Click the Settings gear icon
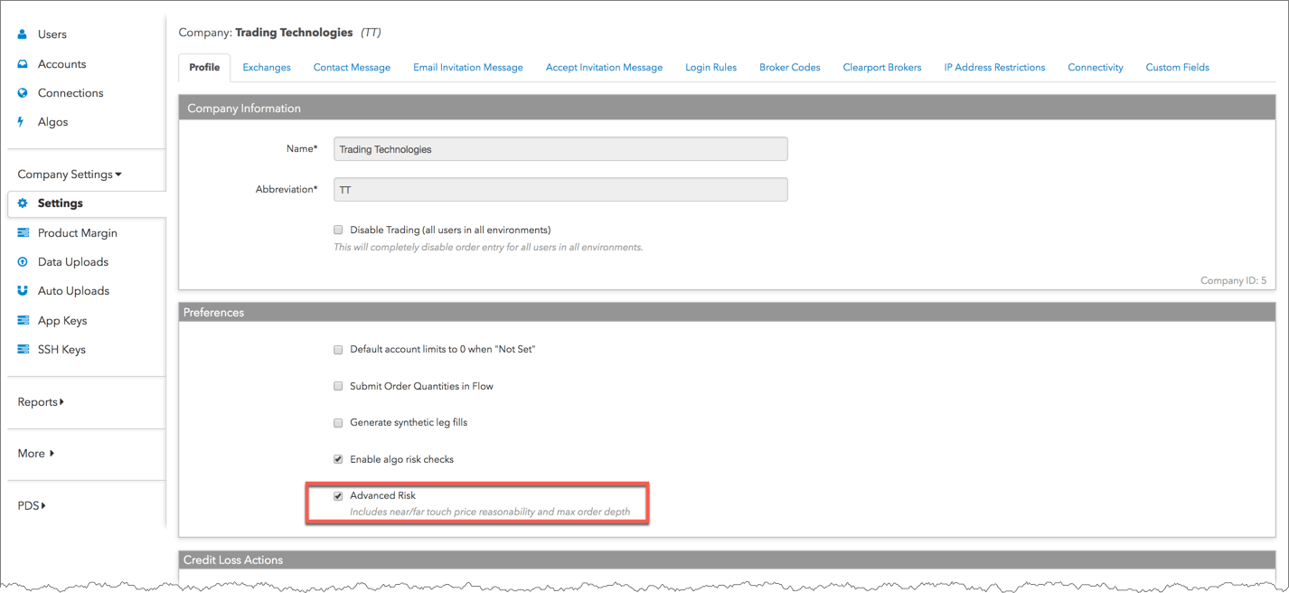 tap(23, 203)
